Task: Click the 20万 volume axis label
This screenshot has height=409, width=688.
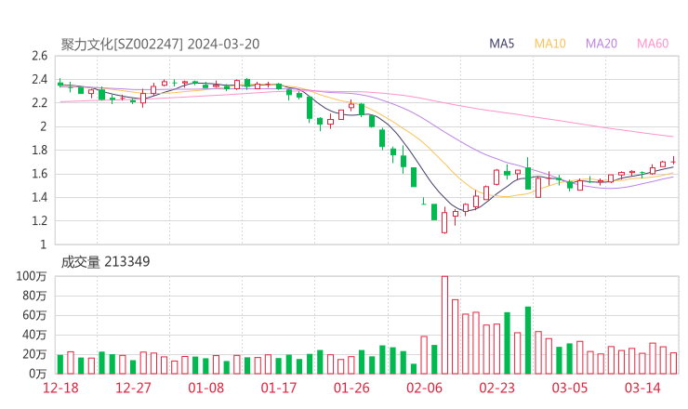Action: pos(34,354)
